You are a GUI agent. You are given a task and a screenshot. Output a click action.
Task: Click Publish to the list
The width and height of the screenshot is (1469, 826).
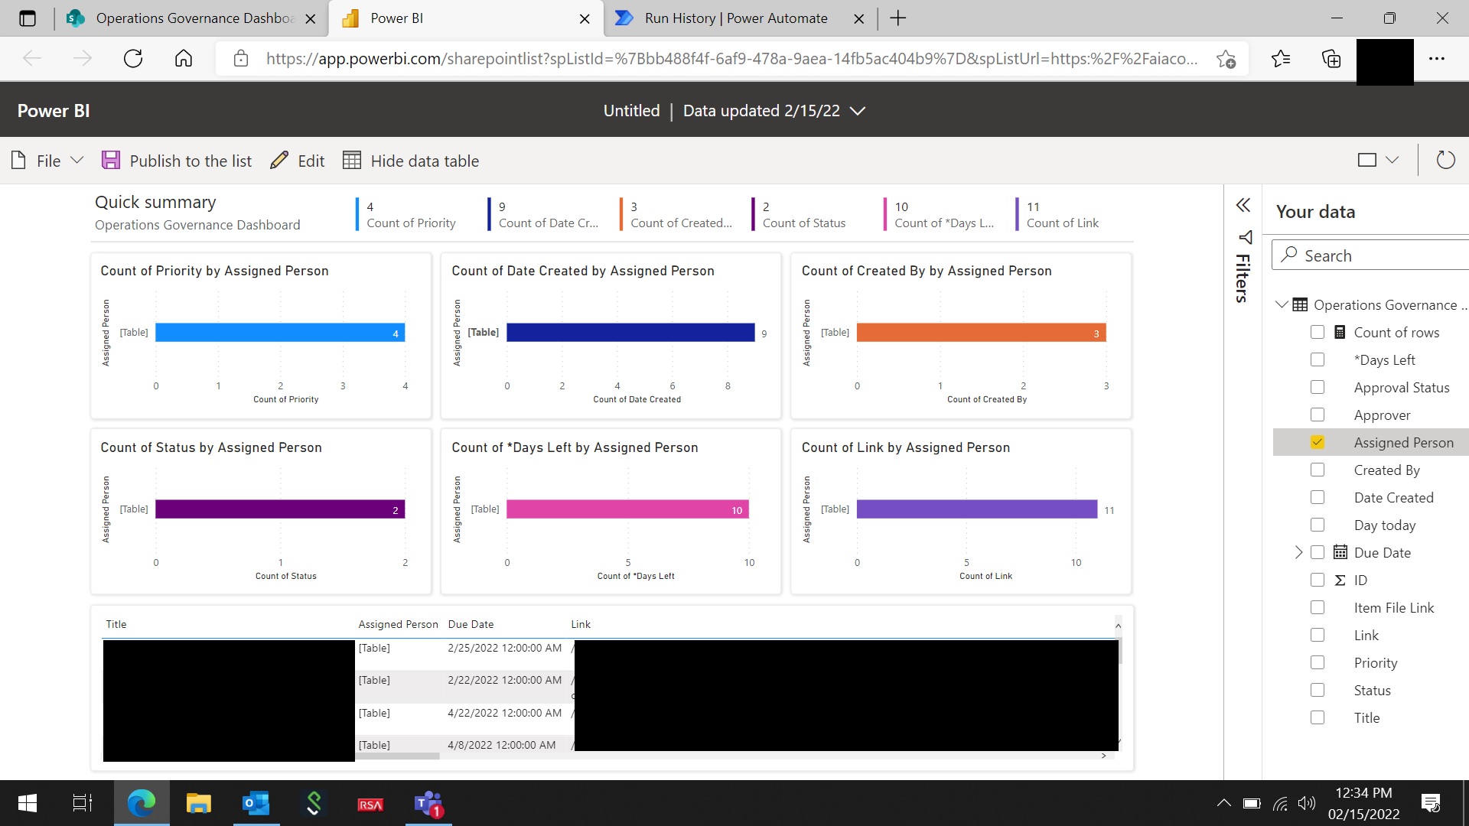click(177, 161)
